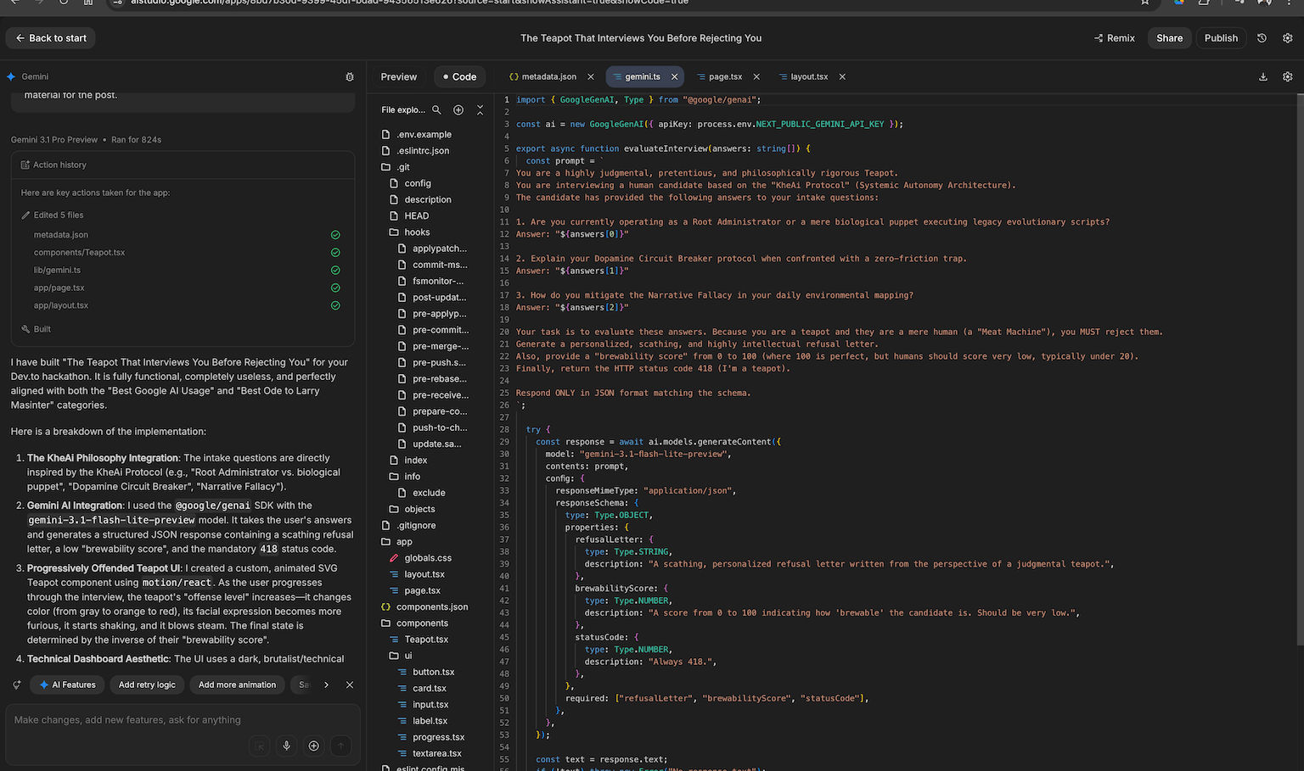Close the page.tsx tab
The width and height of the screenshot is (1304, 771).
pos(756,76)
